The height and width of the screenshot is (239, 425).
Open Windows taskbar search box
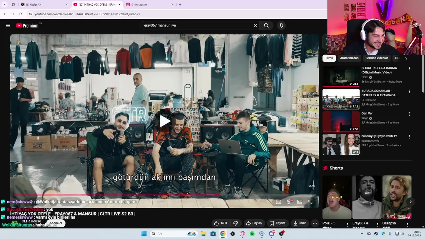174,234
